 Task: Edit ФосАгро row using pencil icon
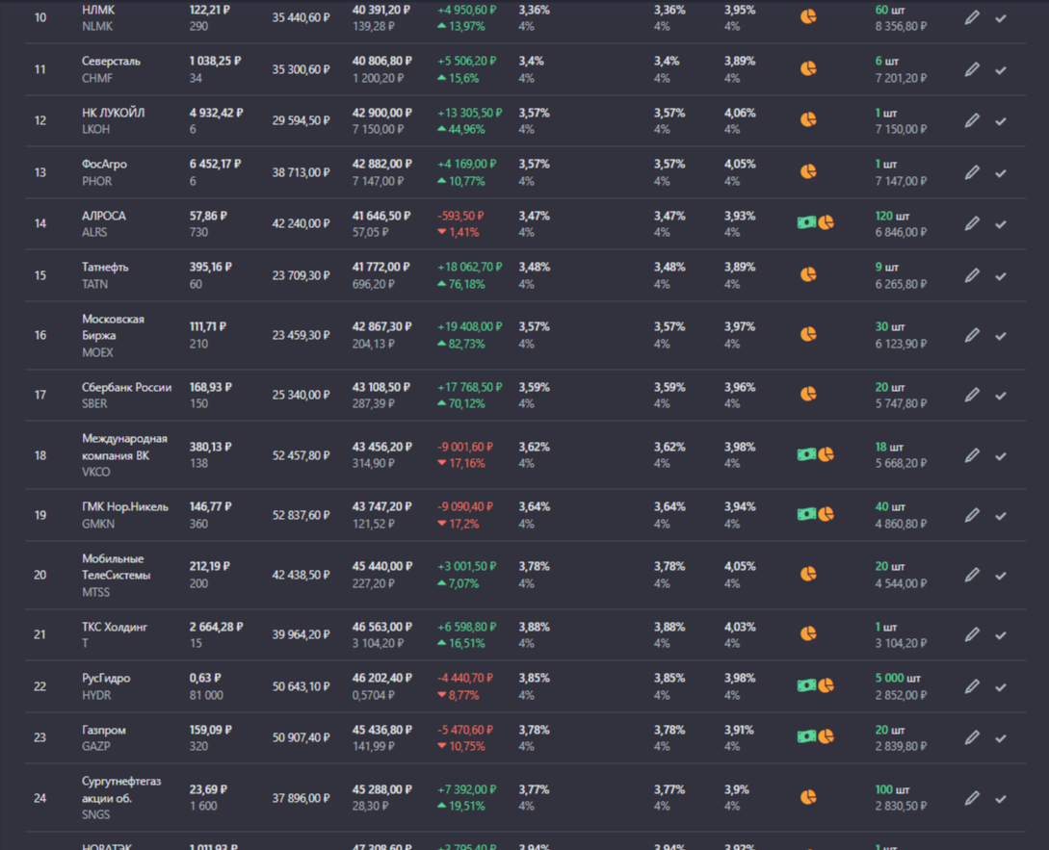(x=972, y=173)
